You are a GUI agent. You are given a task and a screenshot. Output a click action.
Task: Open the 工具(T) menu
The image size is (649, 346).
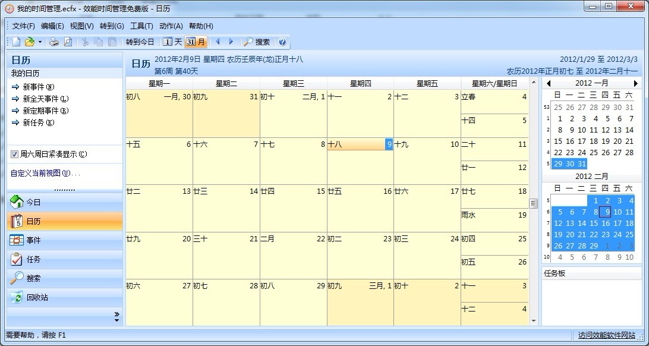point(141,26)
